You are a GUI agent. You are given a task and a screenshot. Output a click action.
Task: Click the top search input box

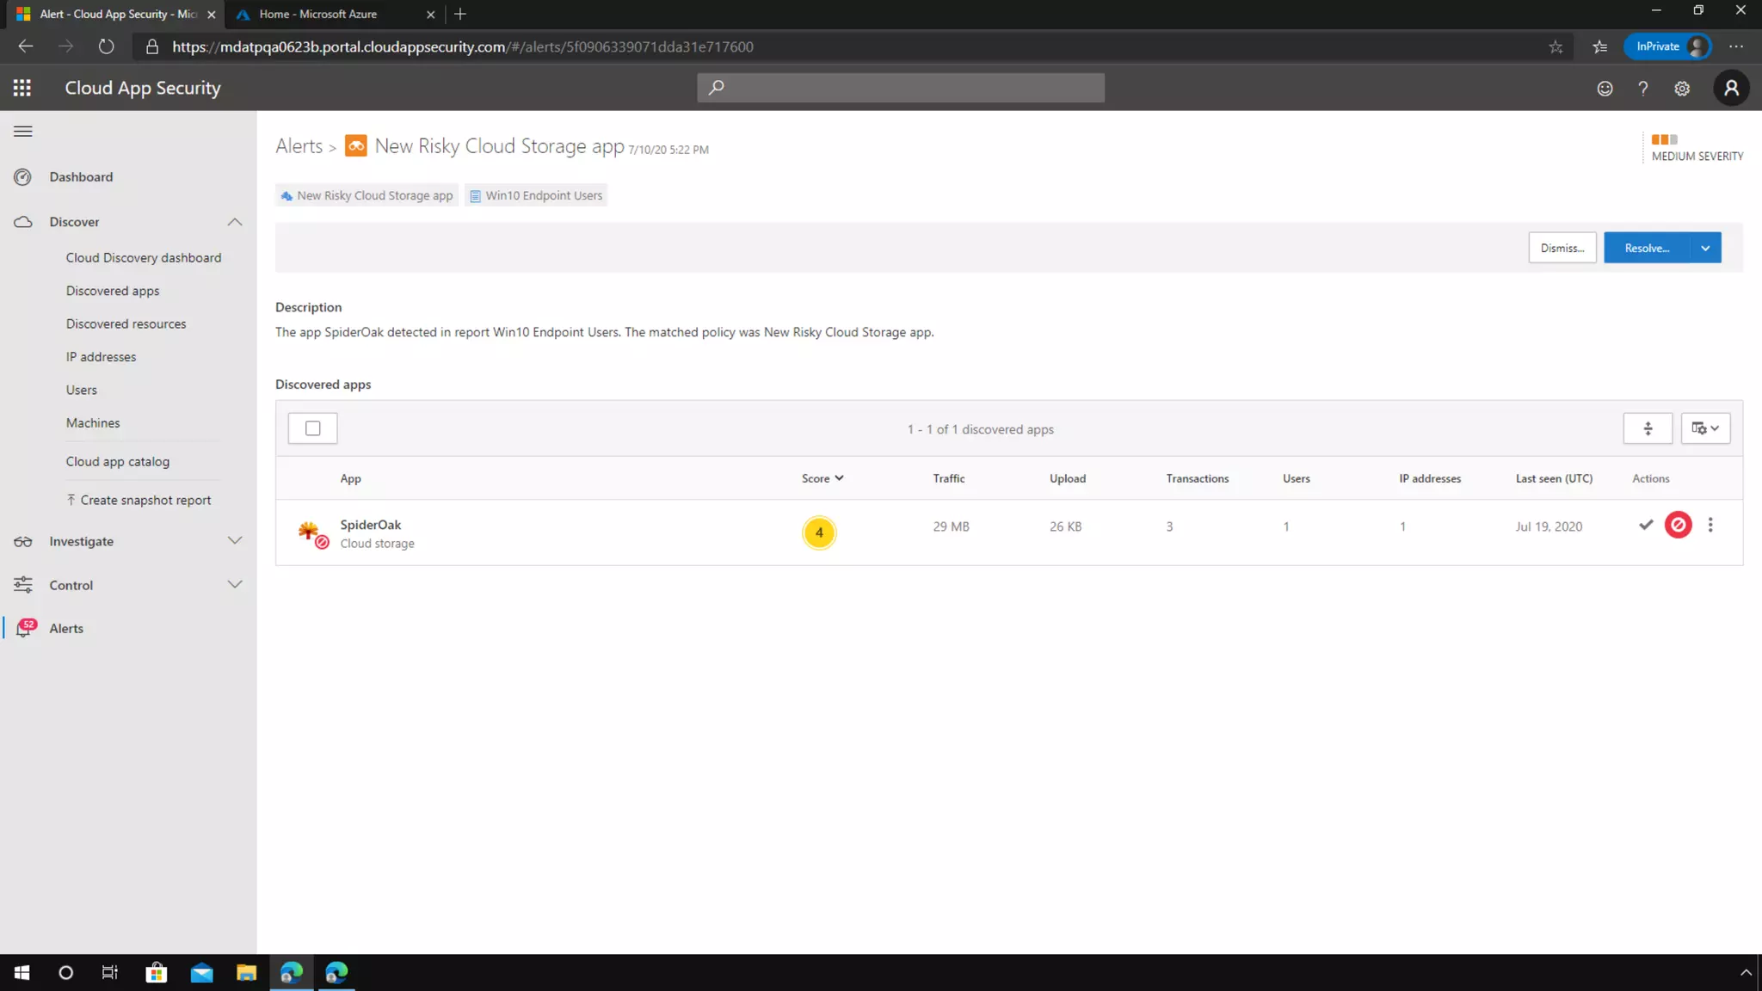[901, 88]
